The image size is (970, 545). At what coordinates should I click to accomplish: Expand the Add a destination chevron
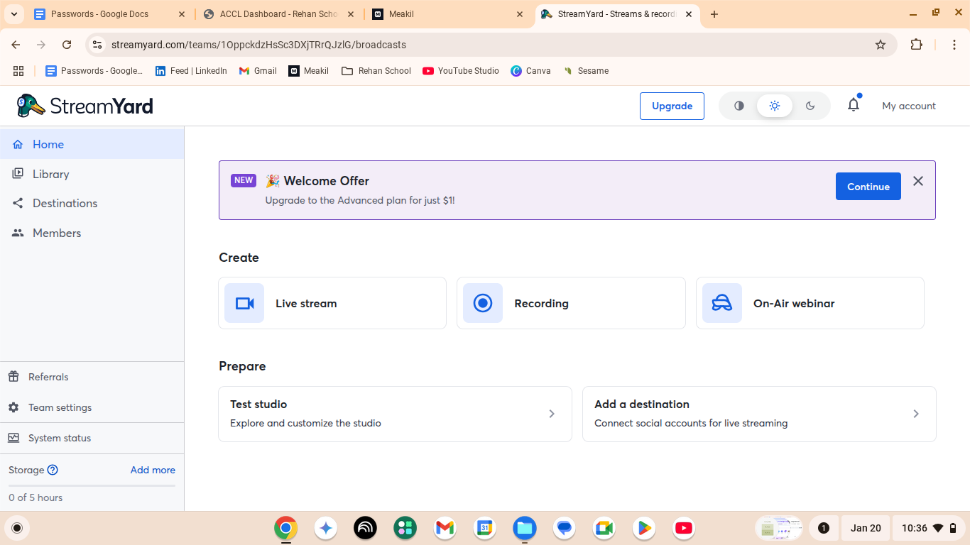(x=916, y=414)
